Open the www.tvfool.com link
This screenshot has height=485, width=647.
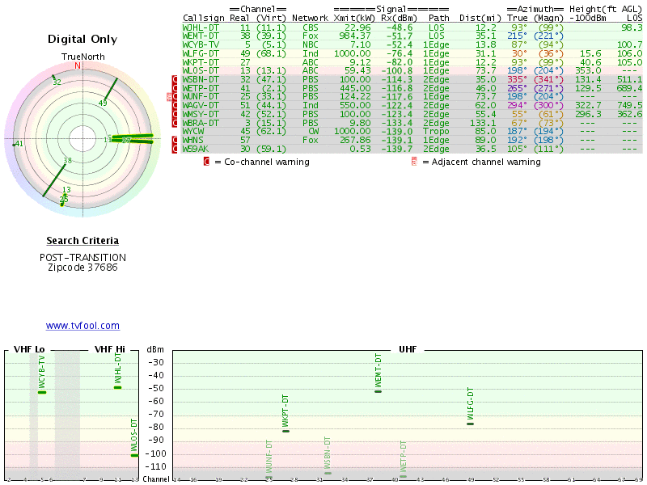(82, 326)
